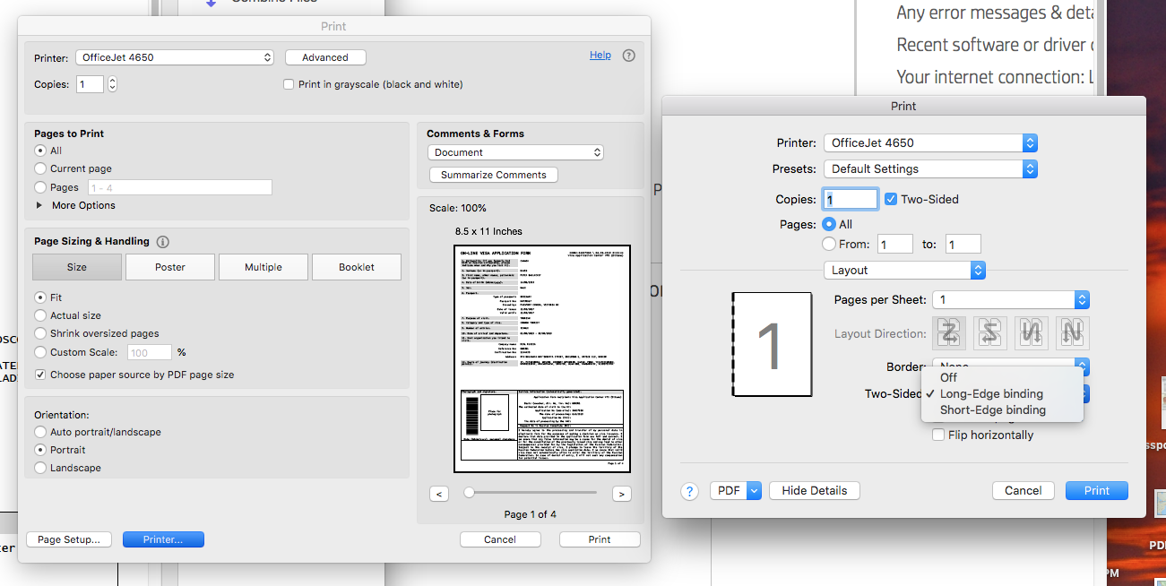Choose Landscape orientation

[40, 468]
